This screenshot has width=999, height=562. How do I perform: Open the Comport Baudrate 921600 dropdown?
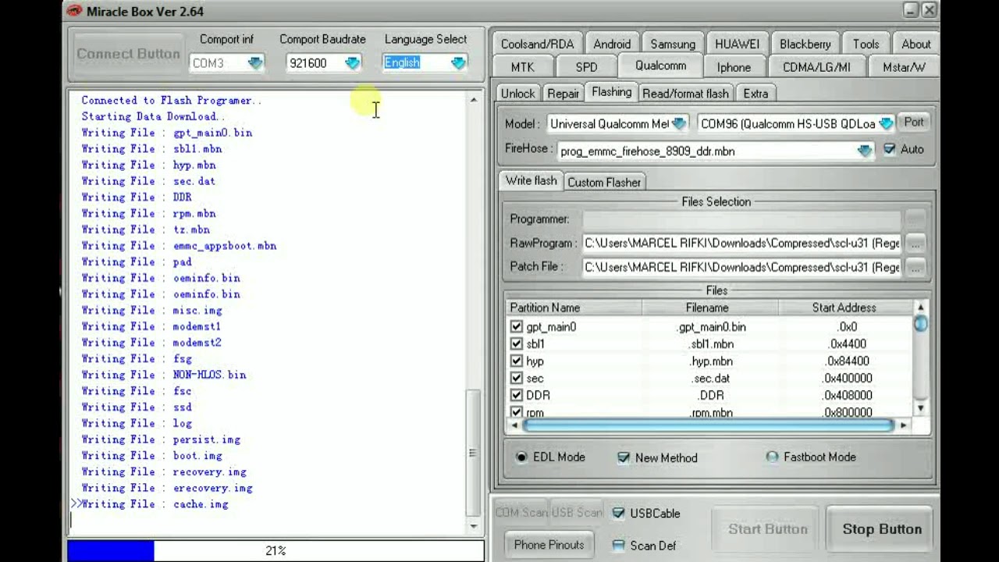pyautogui.click(x=352, y=63)
